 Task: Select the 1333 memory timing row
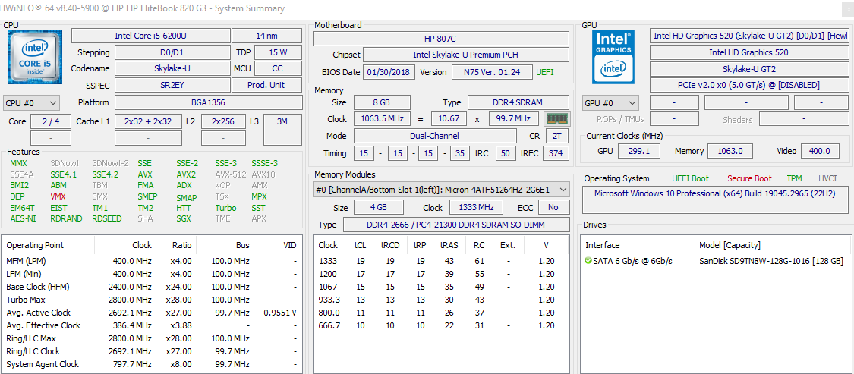coord(328,261)
